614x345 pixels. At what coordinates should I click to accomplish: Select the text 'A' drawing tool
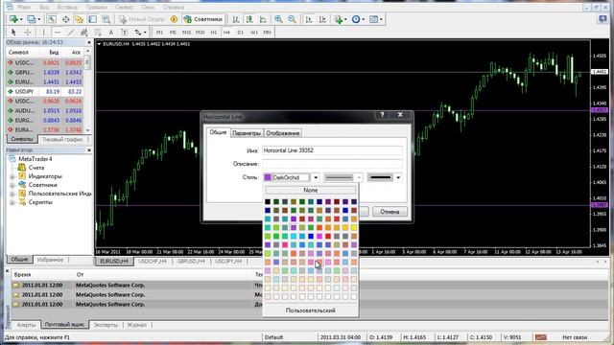tap(111, 32)
